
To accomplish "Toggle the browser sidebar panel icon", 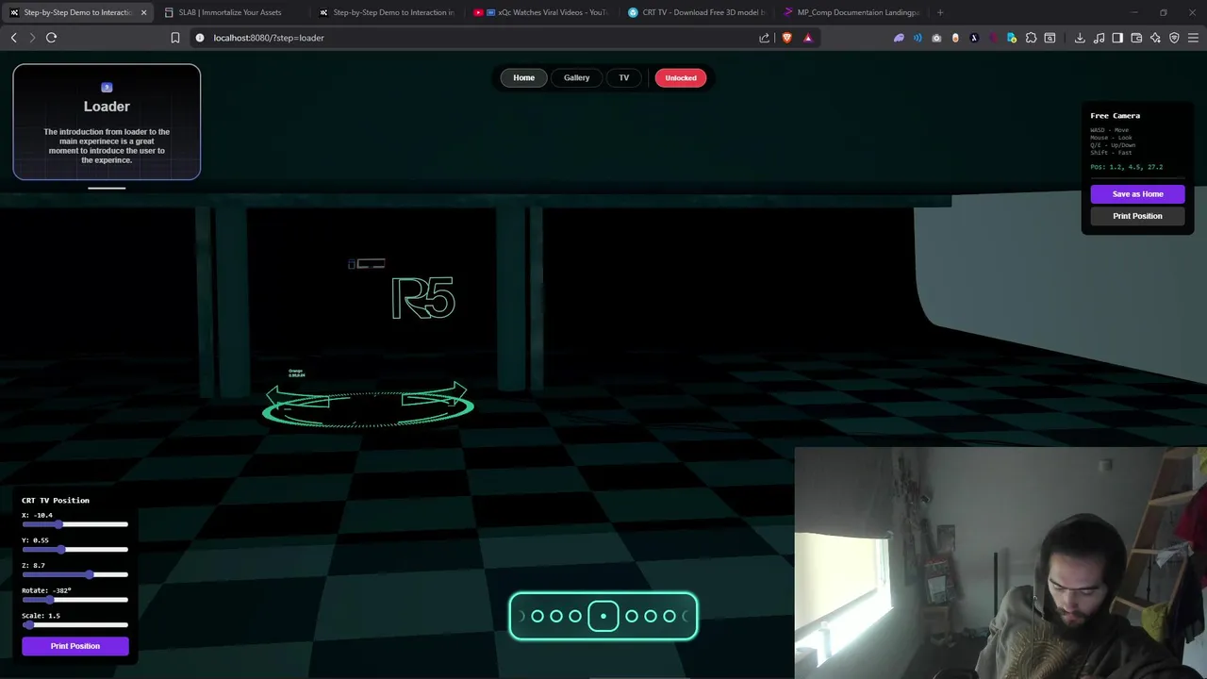I will (x=1117, y=38).
